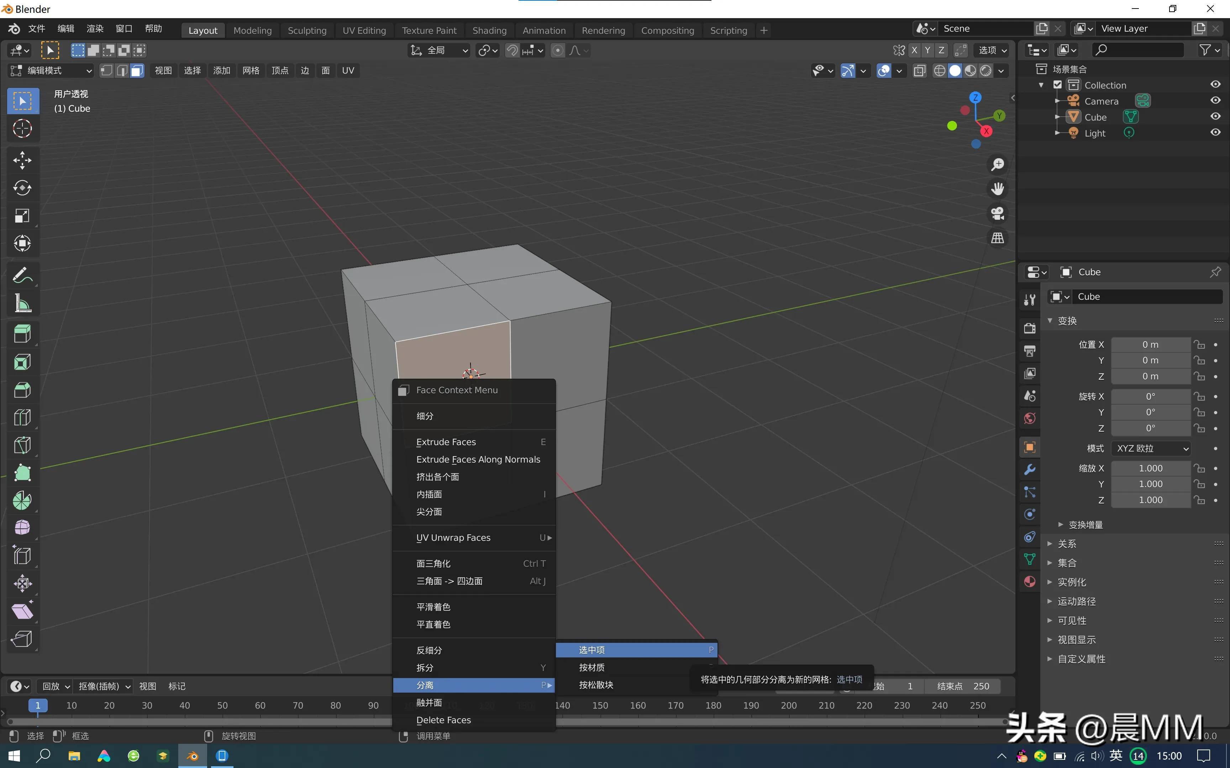Select the Annotate tool
This screenshot has height=768, width=1230.
[x=22, y=275]
